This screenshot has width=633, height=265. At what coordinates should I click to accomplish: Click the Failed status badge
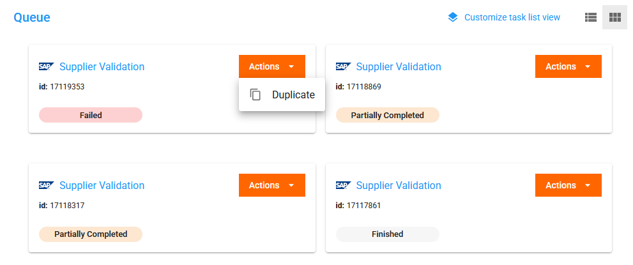[91, 115]
